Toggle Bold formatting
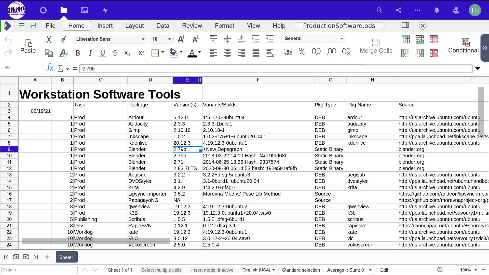This screenshot has height=275, width=489. coord(78,53)
